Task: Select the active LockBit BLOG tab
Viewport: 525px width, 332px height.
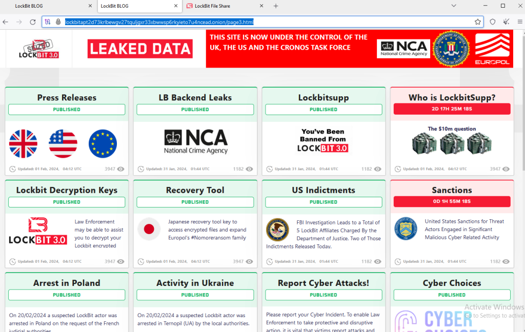Action: 139,6
